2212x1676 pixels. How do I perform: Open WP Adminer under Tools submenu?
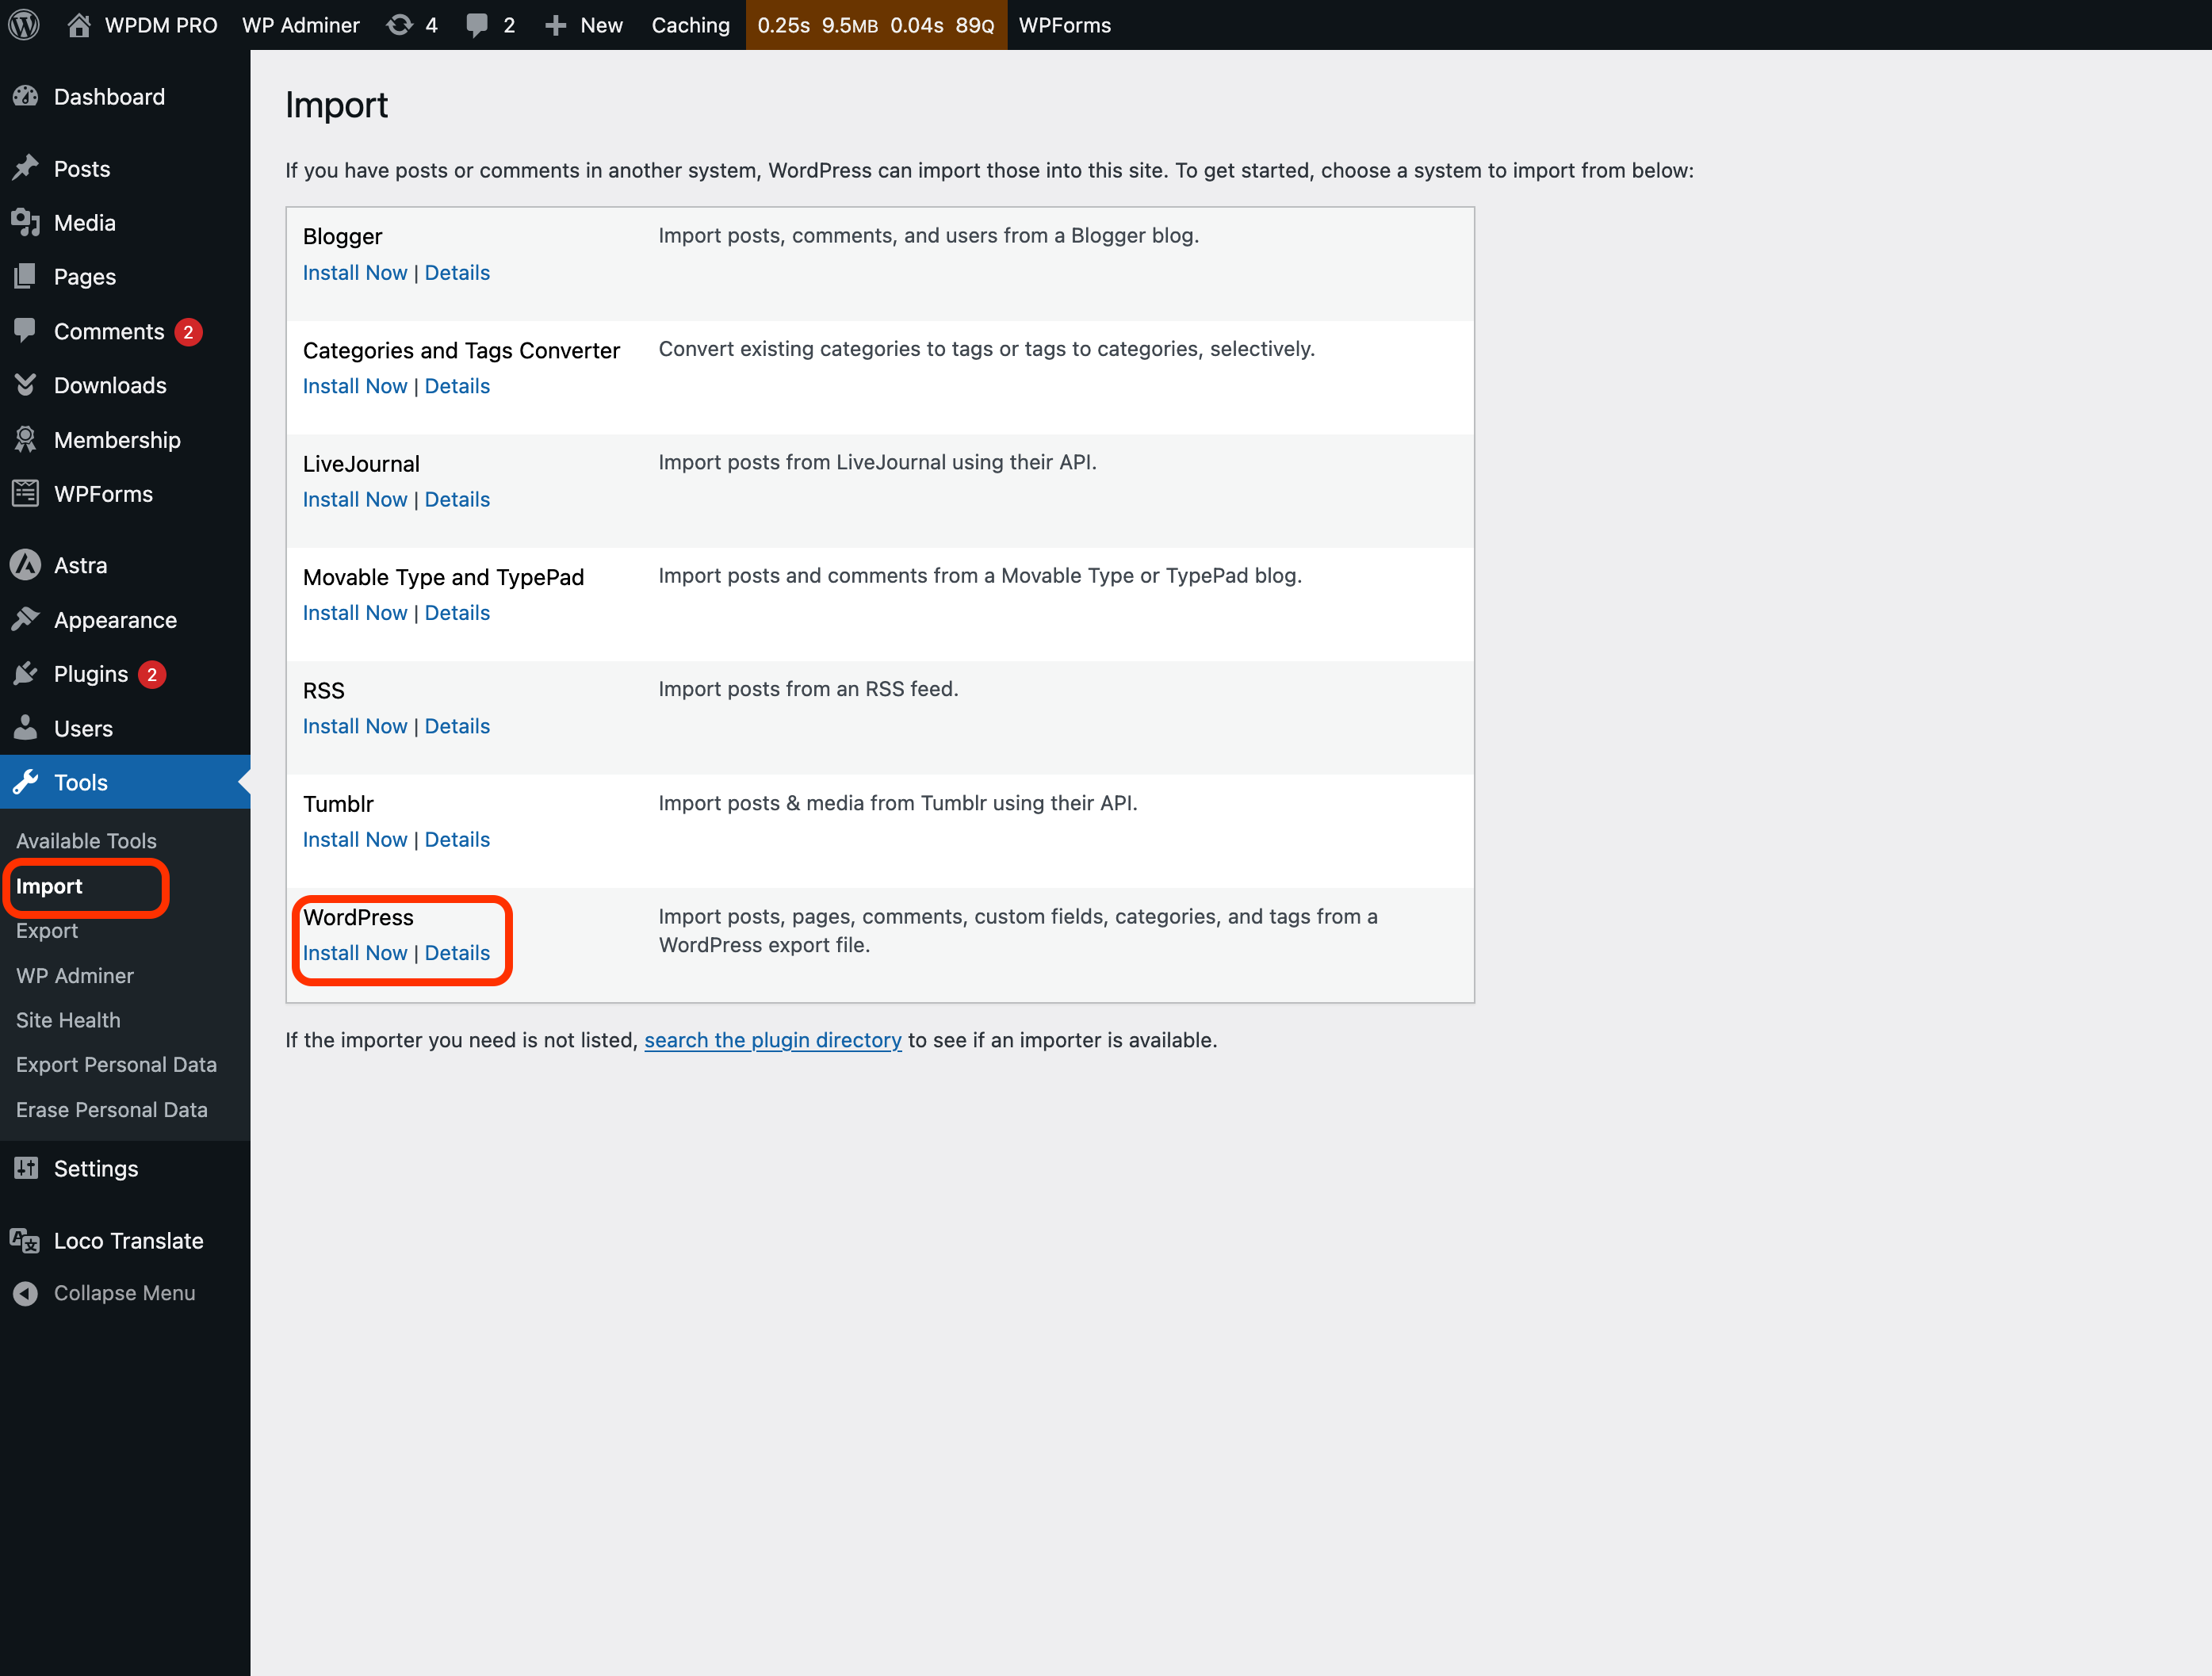tap(75, 975)
